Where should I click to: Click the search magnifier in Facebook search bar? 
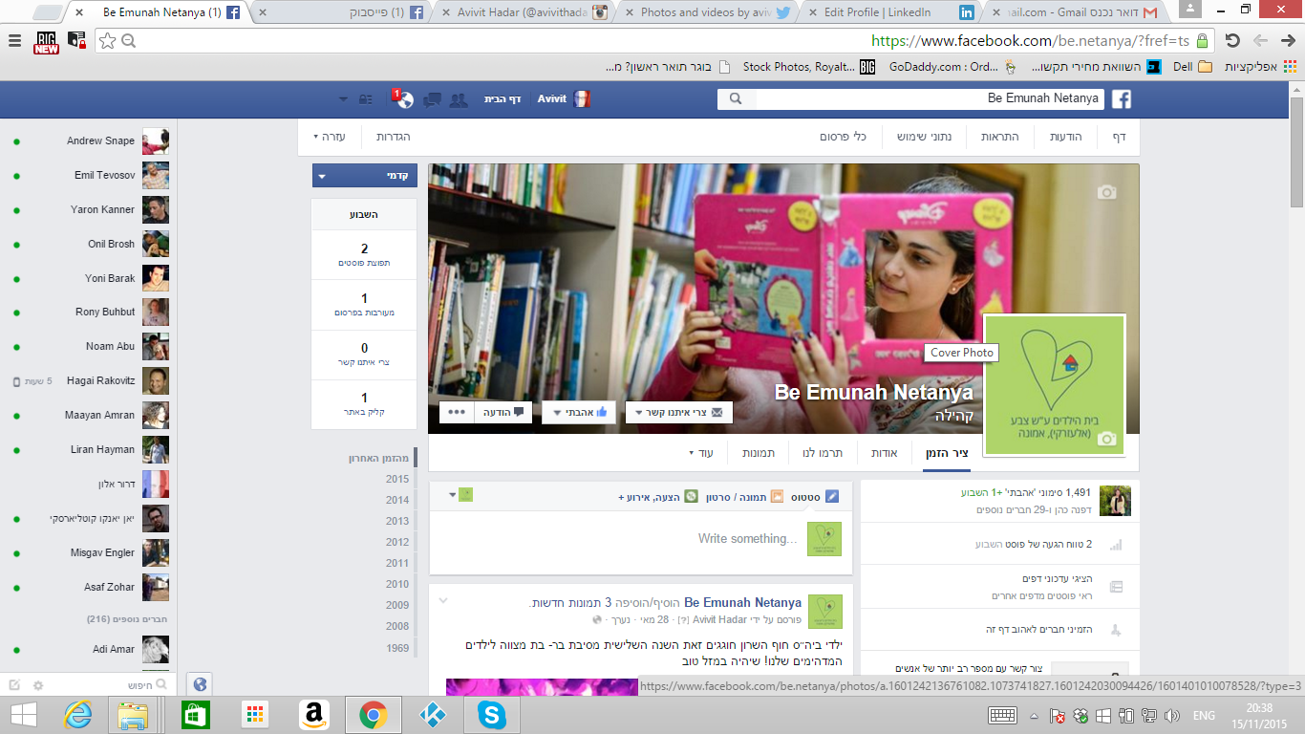point(736,99)
